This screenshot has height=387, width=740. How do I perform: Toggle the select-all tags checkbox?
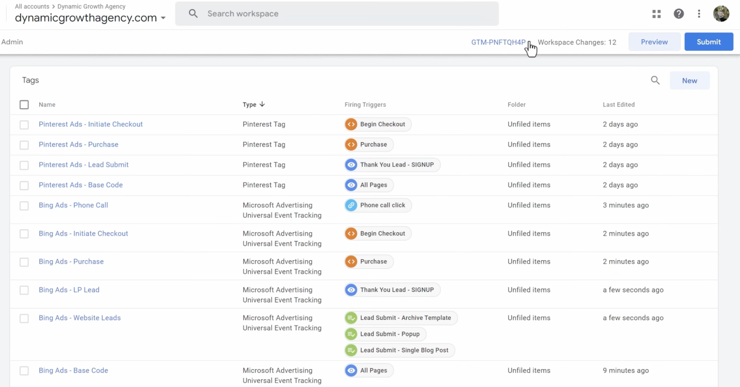[24, 105]
